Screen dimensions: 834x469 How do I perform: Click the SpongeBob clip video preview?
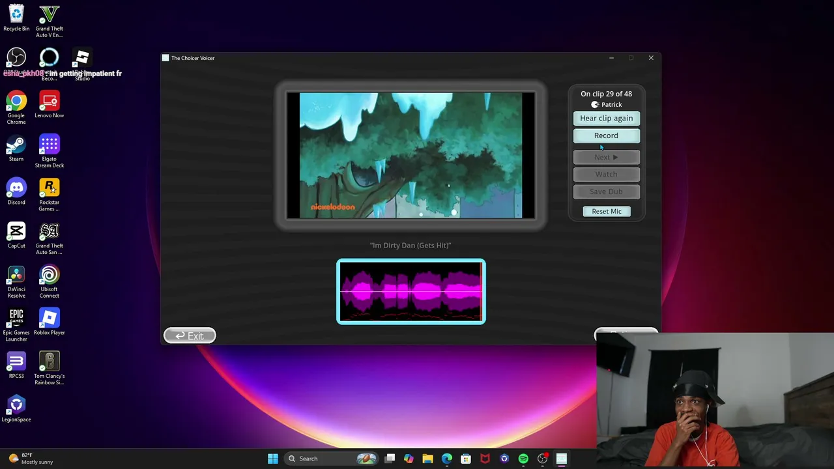point(410,155)
